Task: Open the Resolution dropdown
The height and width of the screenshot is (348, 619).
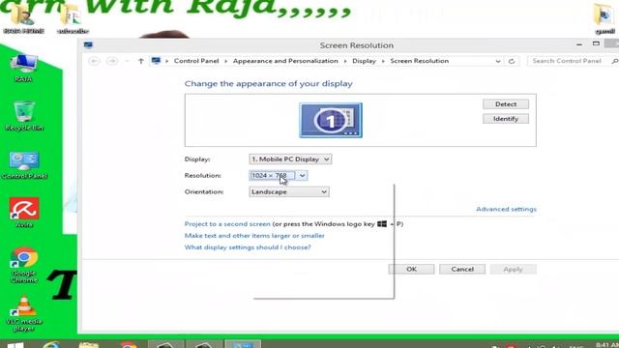Action: pos(279,175)
